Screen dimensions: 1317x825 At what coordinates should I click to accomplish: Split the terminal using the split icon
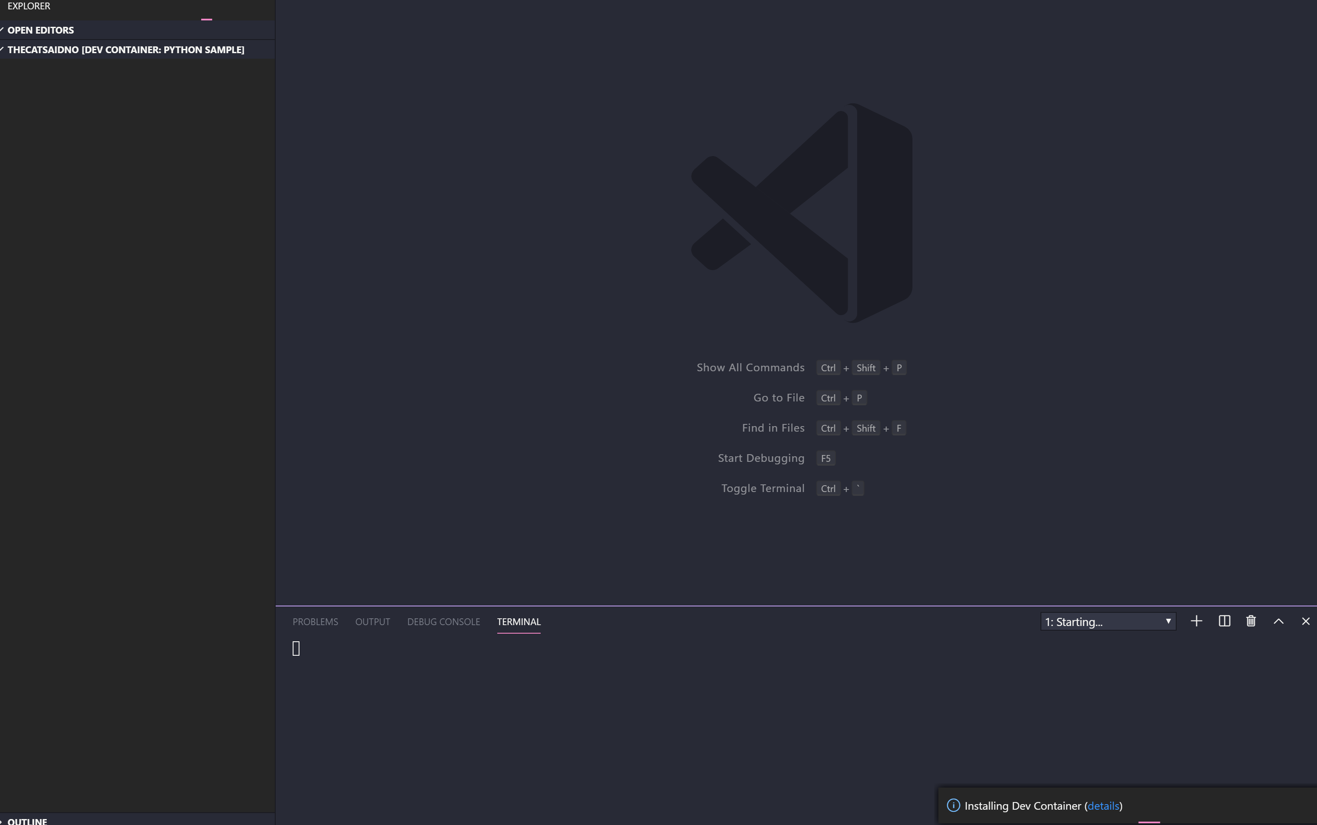point(1224,621)
